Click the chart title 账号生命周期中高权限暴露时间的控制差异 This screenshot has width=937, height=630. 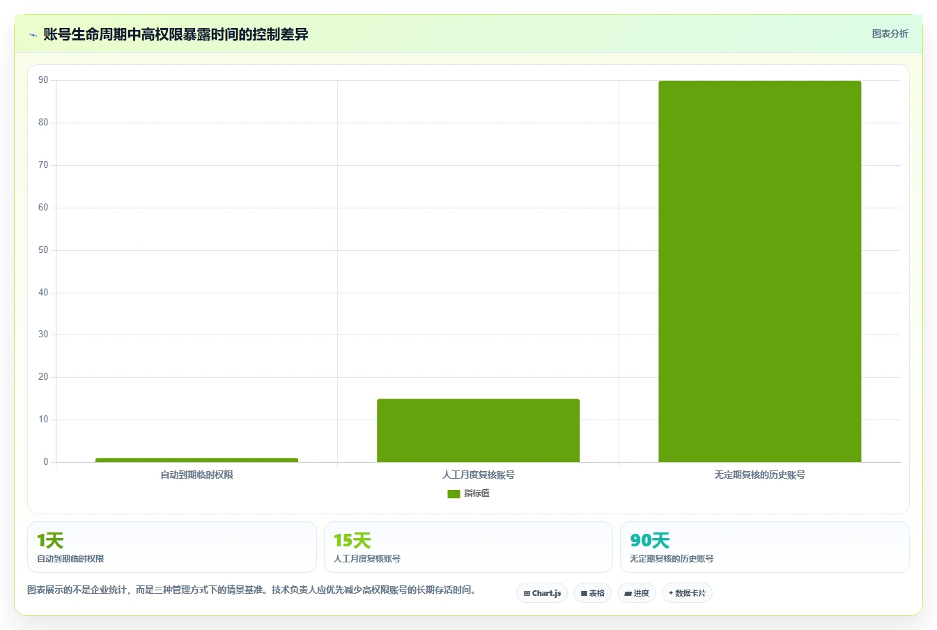pyautogui.click(x=176, y=34)
